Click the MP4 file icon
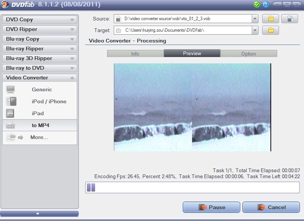The width and height of the screenshot is (304, 221). point(10,125)
